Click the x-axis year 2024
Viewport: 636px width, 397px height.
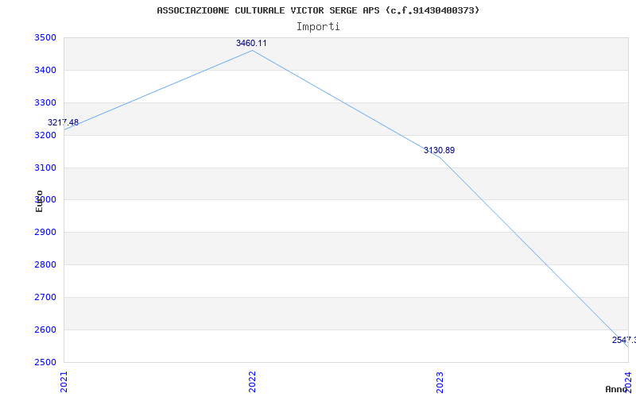[x=628, y=382]
